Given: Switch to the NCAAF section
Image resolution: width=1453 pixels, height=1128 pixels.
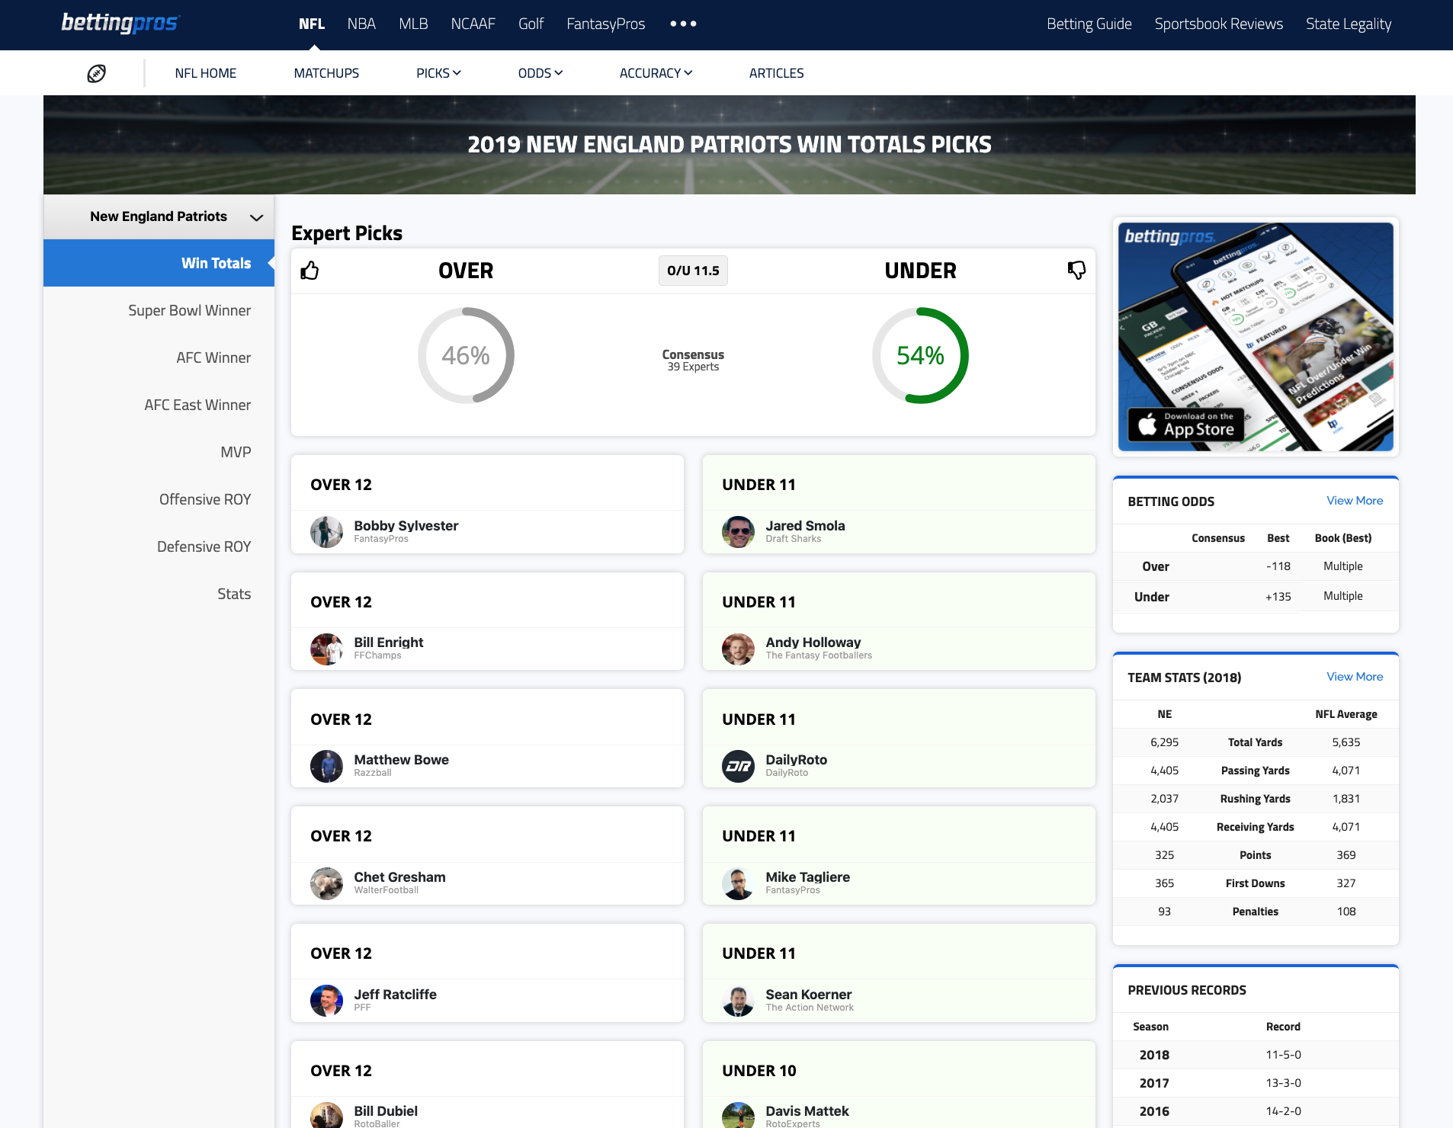Looking at the screenshot, I should pos(473,24).
